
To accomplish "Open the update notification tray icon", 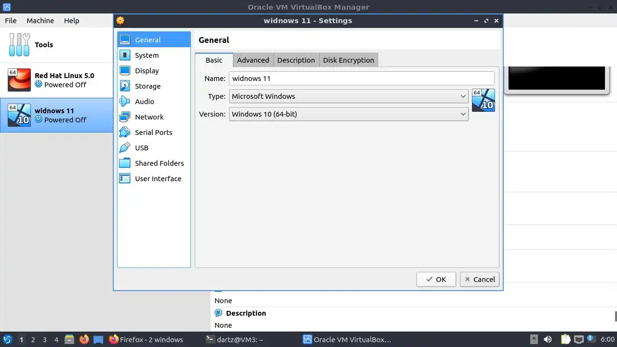I will pos(590,340).
